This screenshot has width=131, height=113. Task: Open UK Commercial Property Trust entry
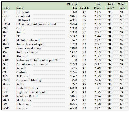click(x=36, y=24)
